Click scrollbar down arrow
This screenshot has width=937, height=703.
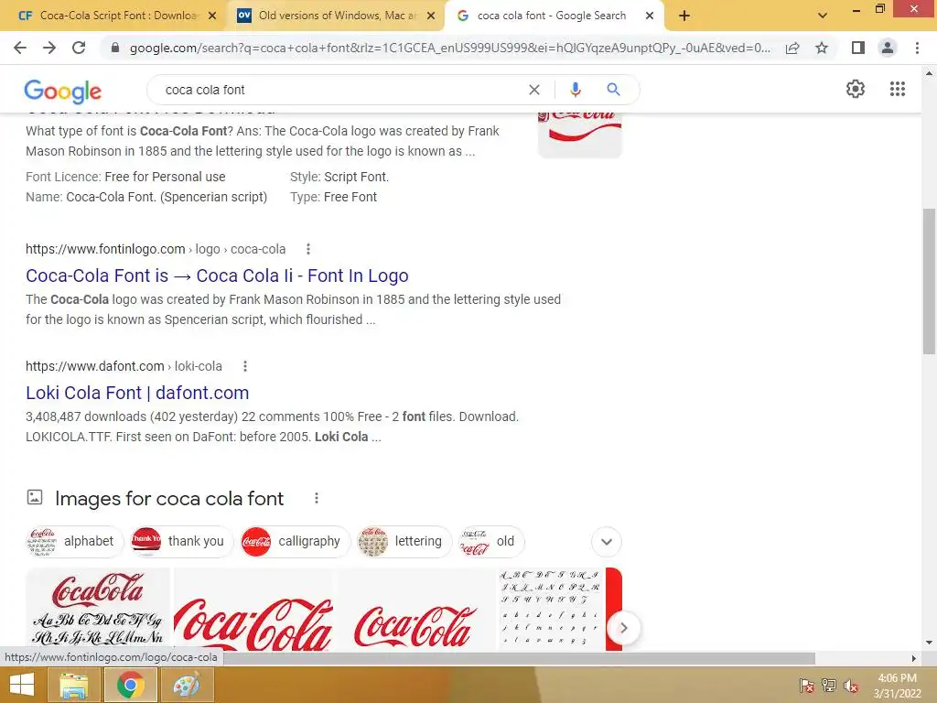[x=929, y=643]
